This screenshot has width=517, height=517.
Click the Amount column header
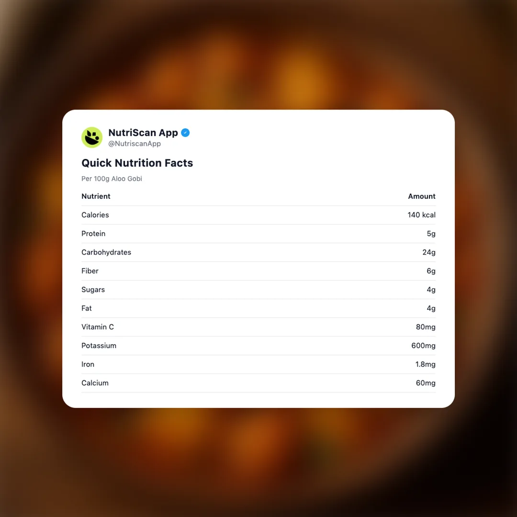point(421,196)
